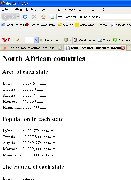Click the 446,550 km2 value

coord(33,101)
